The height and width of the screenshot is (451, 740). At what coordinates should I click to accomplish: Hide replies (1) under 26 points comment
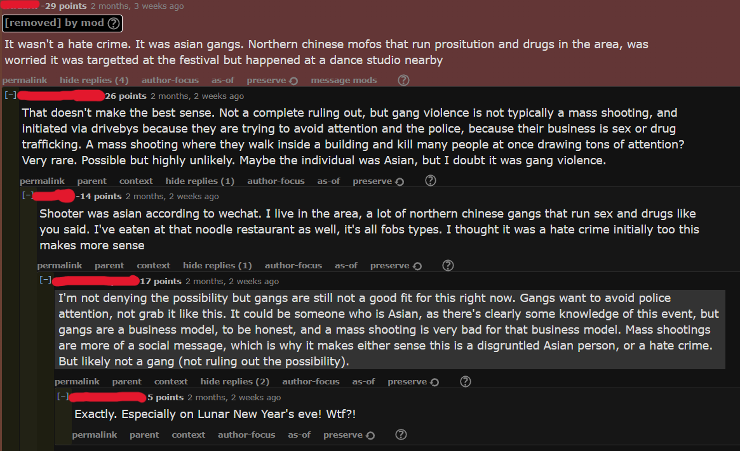(x=199, y=181)
